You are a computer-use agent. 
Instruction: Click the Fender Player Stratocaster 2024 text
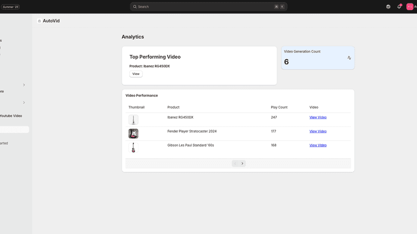192,132
